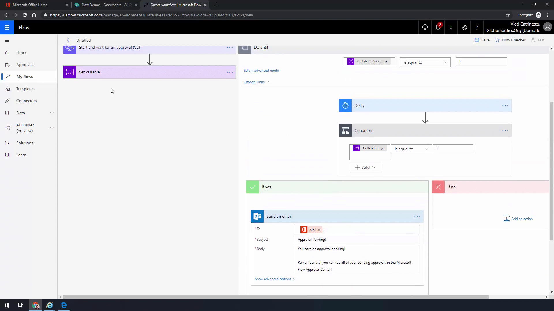554x311 pixels.
Task: Click the If no red X icon
Action: click(438, 187)
